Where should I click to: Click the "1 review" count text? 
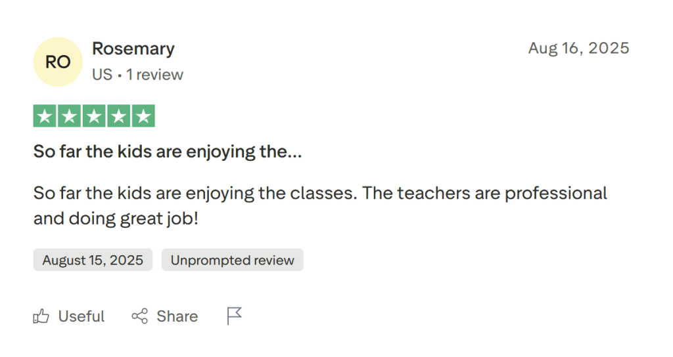point(155,75)
